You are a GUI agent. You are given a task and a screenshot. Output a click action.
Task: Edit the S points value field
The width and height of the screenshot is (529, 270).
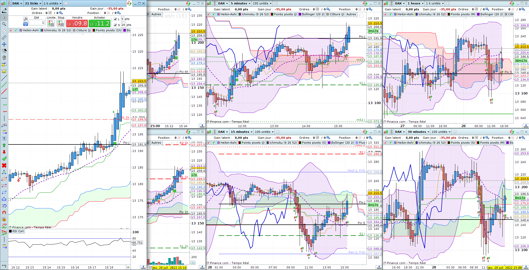coord(123,25)
